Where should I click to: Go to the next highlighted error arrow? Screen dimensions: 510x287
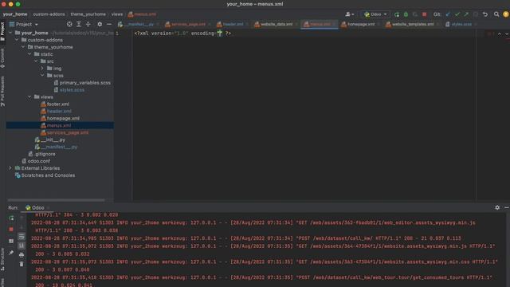(507, 33)
